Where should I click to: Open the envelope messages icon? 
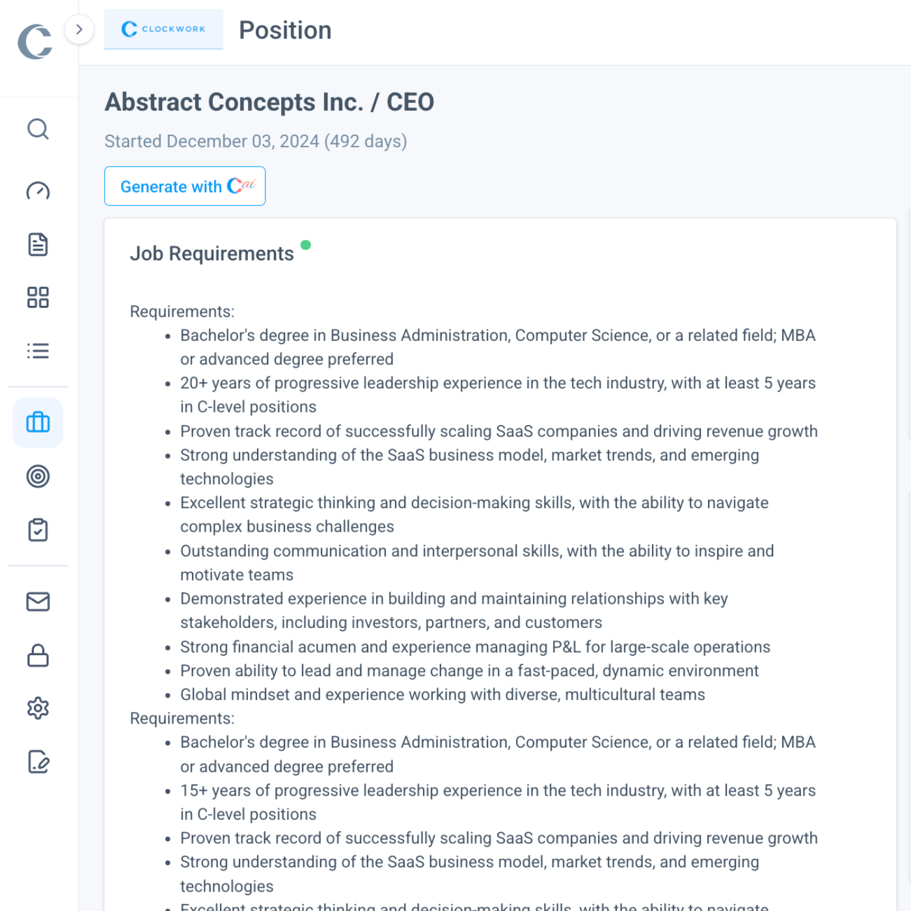point(38,602)
